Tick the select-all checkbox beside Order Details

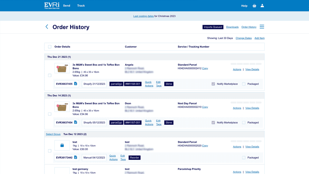tap(50, 47)
